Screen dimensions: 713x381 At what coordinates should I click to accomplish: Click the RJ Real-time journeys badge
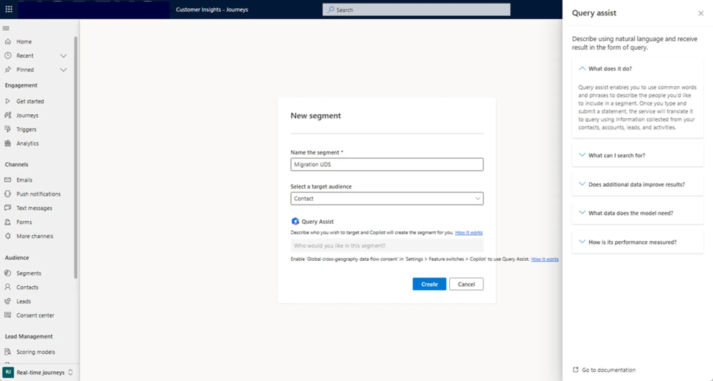pos(8,372)
